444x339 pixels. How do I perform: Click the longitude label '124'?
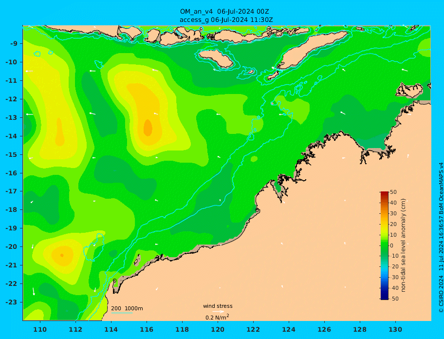[289, 329]
